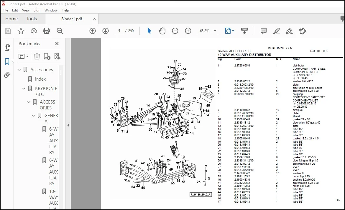Print the document
The width and height of the screenshot is (345, 210).
[47, 31]
